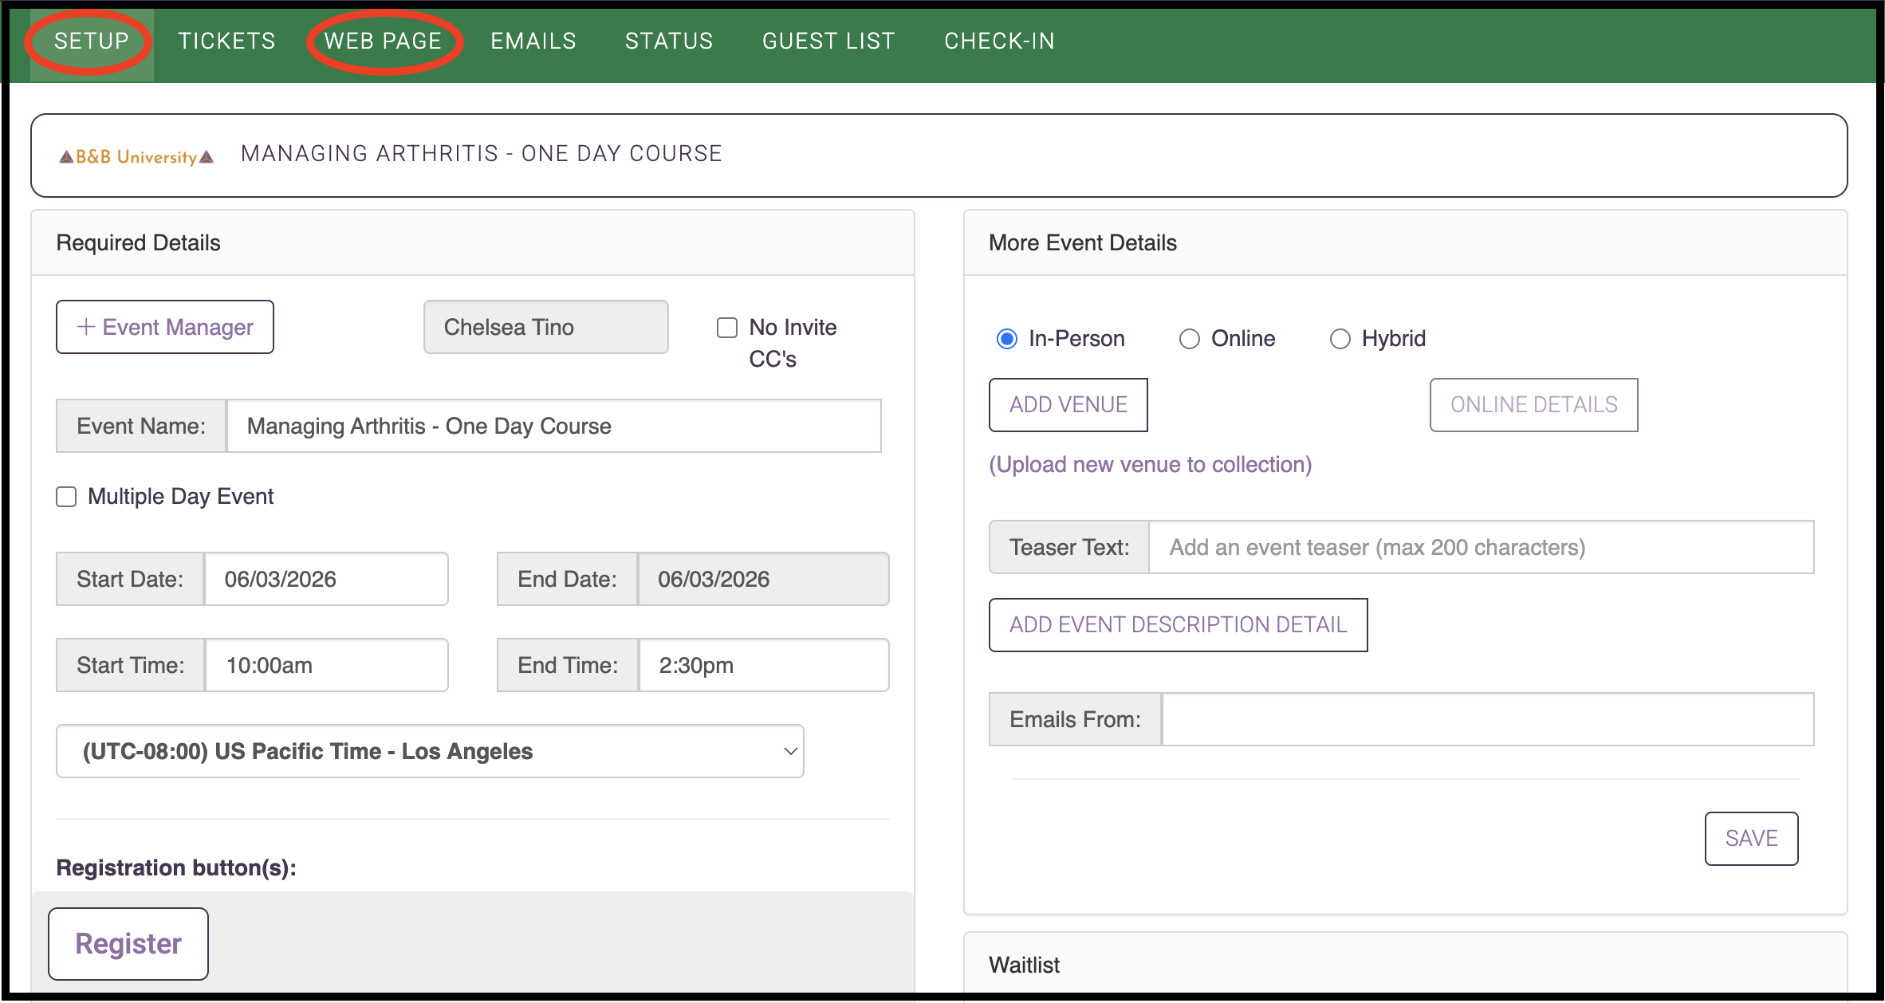Click the Registration button(s) label
The image size is (1885, 1003).
pos(176,867)
